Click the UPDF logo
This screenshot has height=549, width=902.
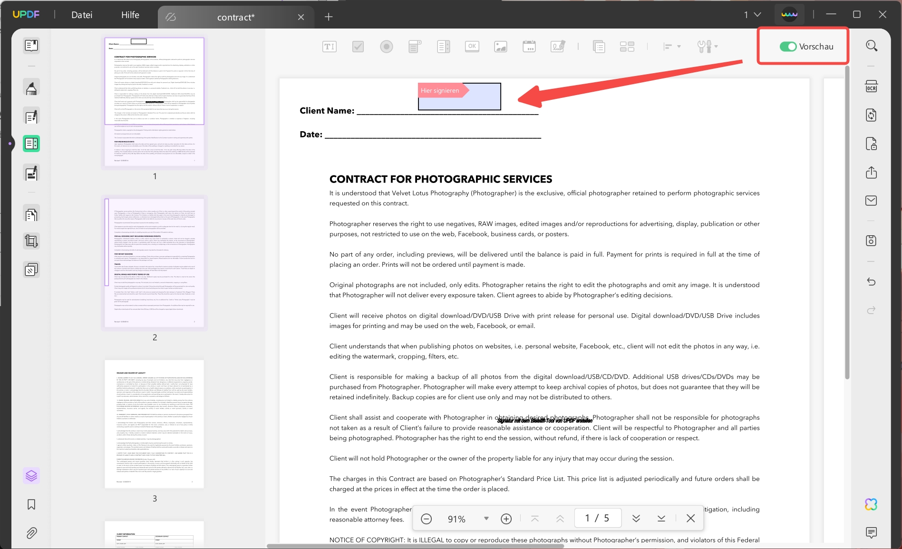[26, 14]
